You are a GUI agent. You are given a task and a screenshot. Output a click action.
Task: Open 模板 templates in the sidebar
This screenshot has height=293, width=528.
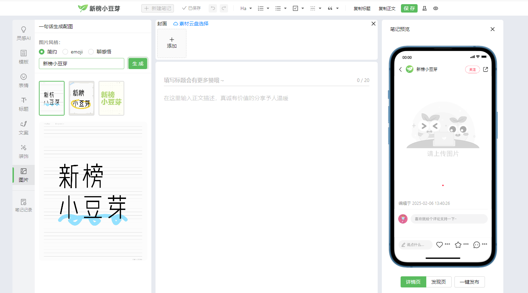tap(24, 57)
